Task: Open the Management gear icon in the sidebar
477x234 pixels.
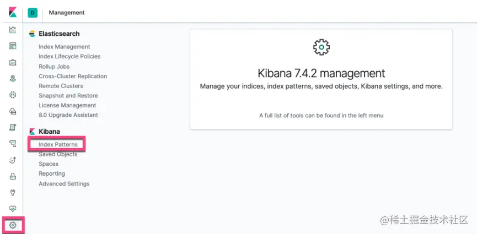Action: [x=13, y=225]
